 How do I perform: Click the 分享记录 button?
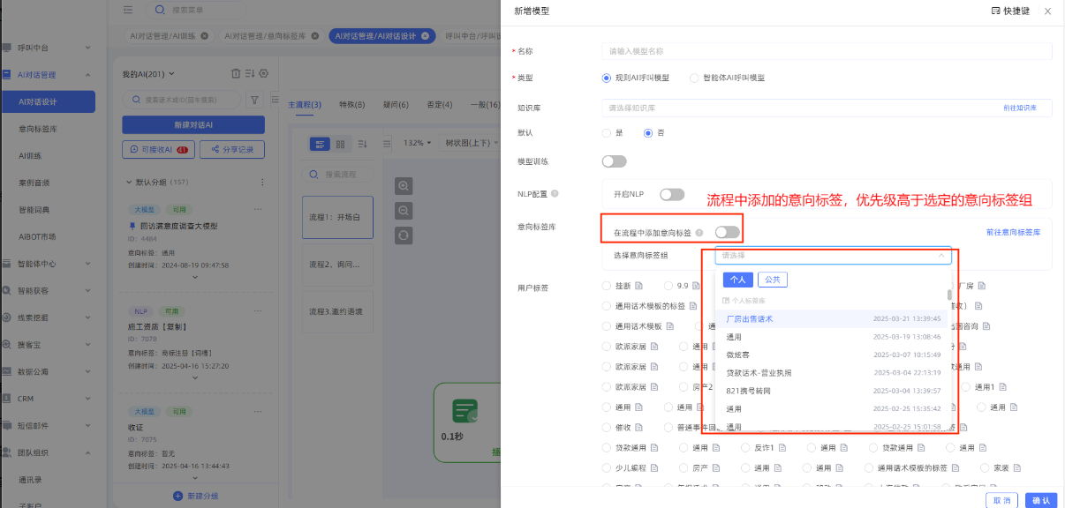[232, 150]
